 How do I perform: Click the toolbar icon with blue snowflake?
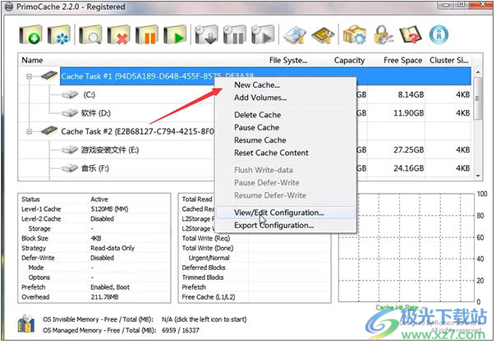pos(59,34)
